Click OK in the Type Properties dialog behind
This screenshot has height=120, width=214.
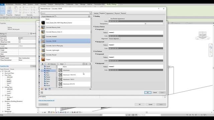[140, 104]
